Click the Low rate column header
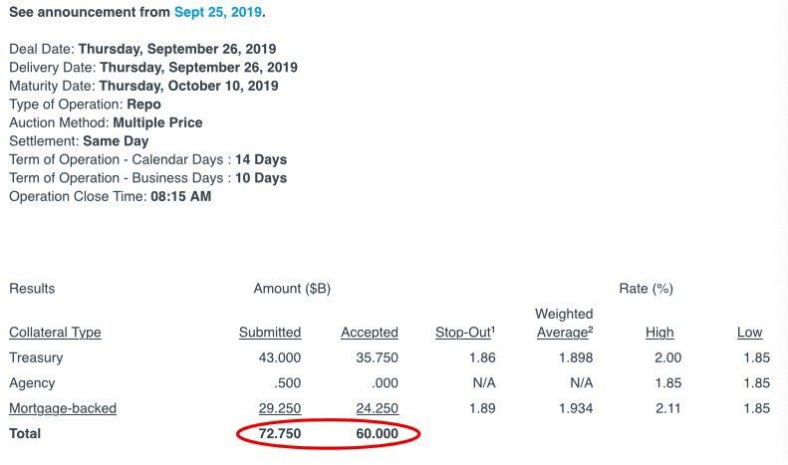The width and height of the screenshot is (788, 465). 750,333
